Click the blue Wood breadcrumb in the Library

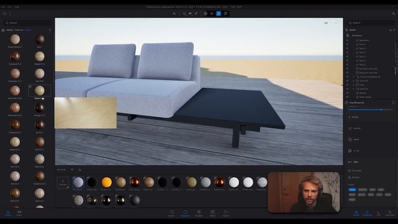point(28,30)
